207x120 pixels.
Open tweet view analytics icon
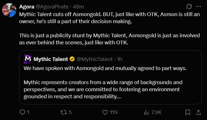(146, 112)
